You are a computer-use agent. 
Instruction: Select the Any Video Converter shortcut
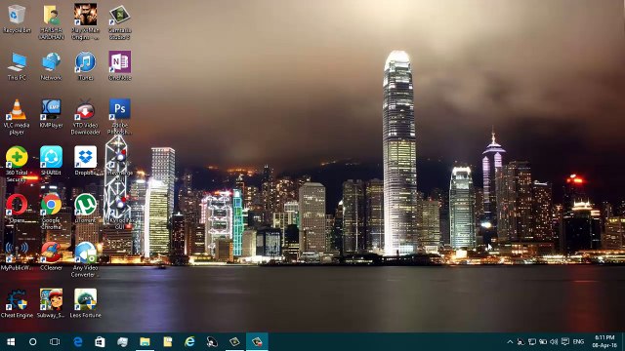pos(85,259)
